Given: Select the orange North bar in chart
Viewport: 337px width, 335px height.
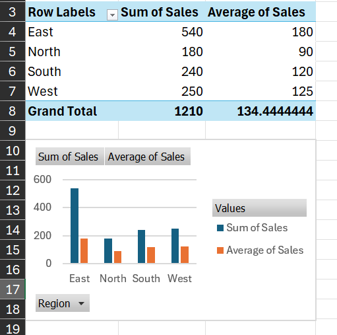Looking at the screenshot, I should [x=117, y=257].
